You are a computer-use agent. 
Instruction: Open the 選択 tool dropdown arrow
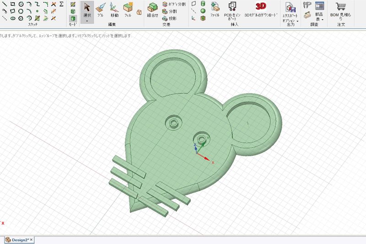point(87,21)
